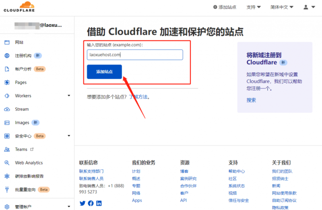Open 专题 footer link
The image size is (322, 210).
pos(136,186)
